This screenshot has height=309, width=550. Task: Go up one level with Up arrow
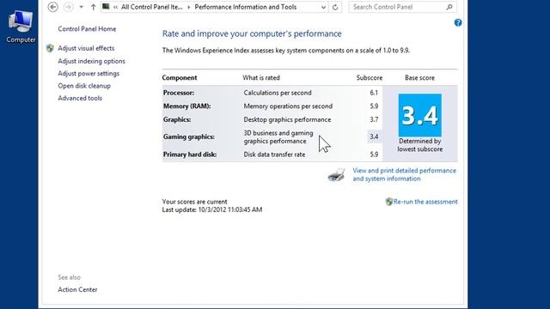click(x=93, y=7)
